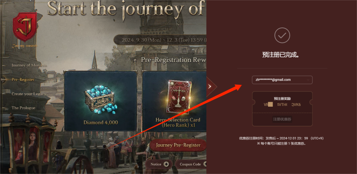Click the plus icon beside Notice
357x174 pixels.
click(166, 164)
